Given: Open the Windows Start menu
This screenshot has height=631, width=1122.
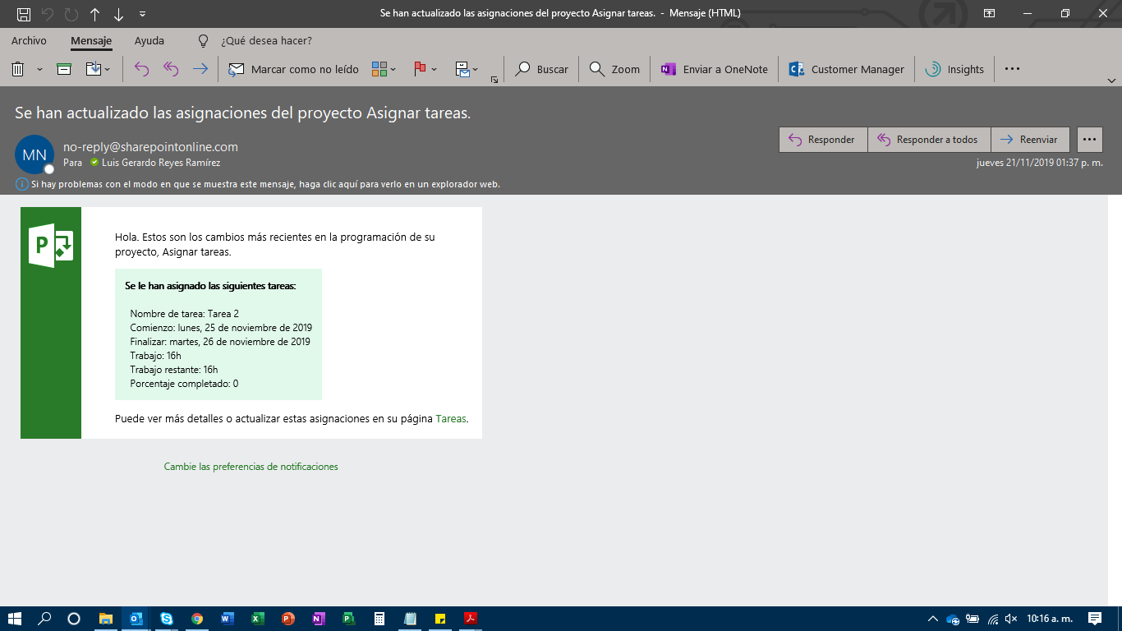Looking at the screenshot, I should coord(14,619).
